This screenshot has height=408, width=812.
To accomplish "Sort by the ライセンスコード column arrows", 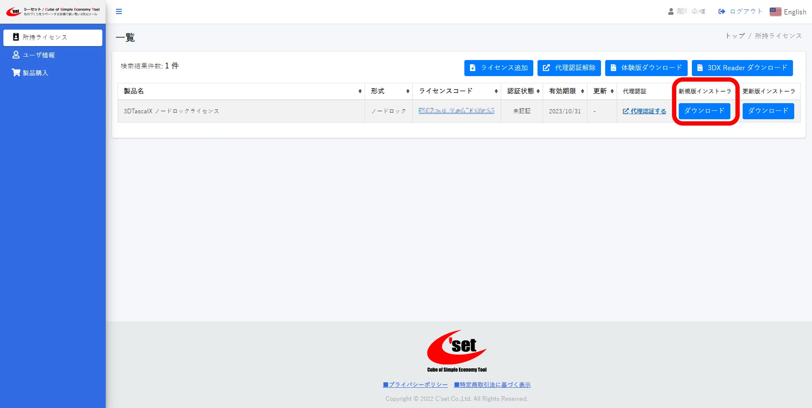I will [x=496, y=91].
